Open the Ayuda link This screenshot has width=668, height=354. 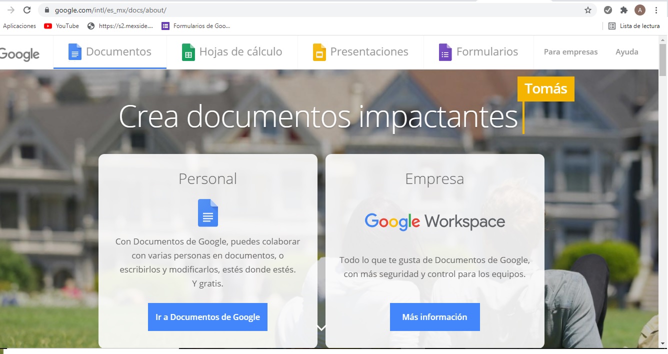coord(627,52)
